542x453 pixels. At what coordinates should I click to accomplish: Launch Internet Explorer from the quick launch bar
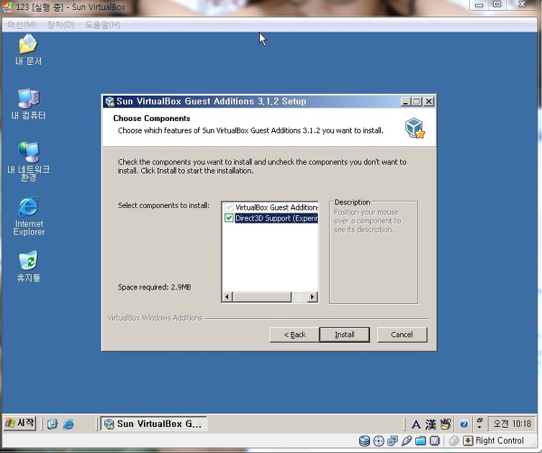[x=68, y=424]
